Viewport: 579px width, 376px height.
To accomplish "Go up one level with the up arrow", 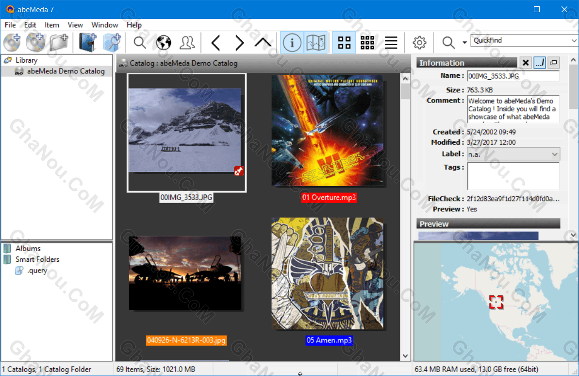I will pos(263,43).
